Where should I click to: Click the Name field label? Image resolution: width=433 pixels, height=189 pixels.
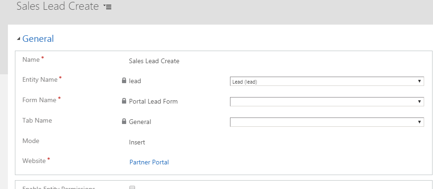pos(31,59)
